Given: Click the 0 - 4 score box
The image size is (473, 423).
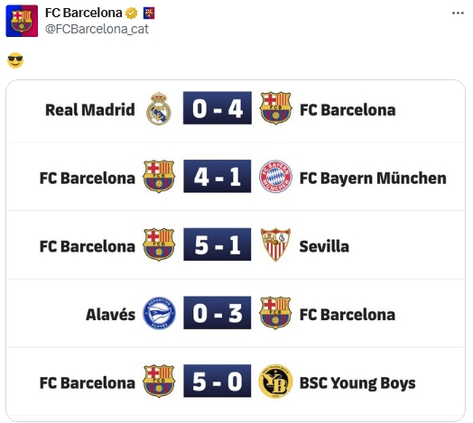Looking at the screenshot, I should pyautogui.click(x=218, y=108).
